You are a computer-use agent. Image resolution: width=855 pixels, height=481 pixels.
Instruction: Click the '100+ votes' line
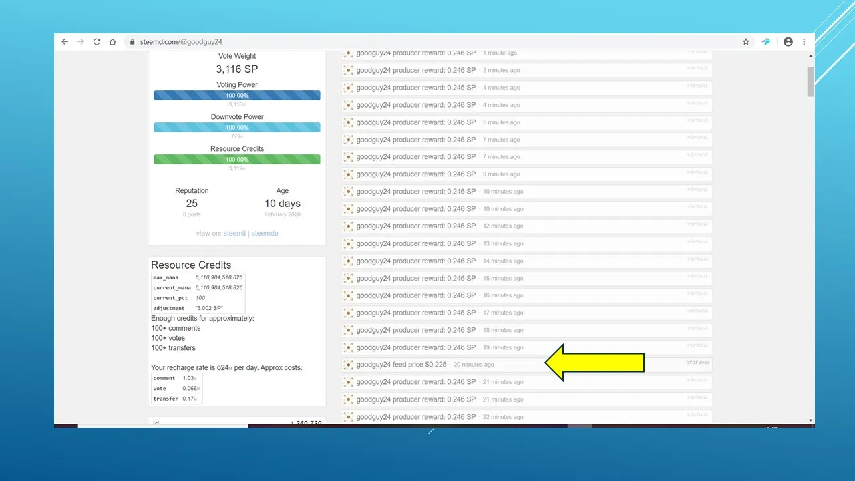tap(168, 338)
